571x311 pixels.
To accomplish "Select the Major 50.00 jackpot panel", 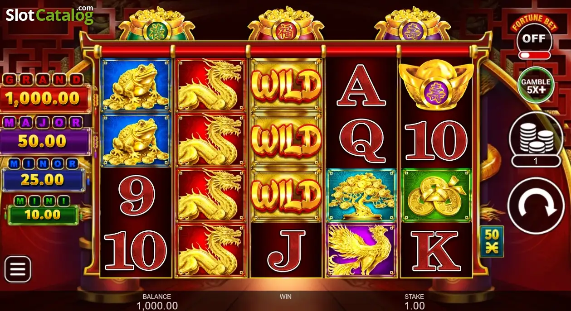I will coord(44,136).
